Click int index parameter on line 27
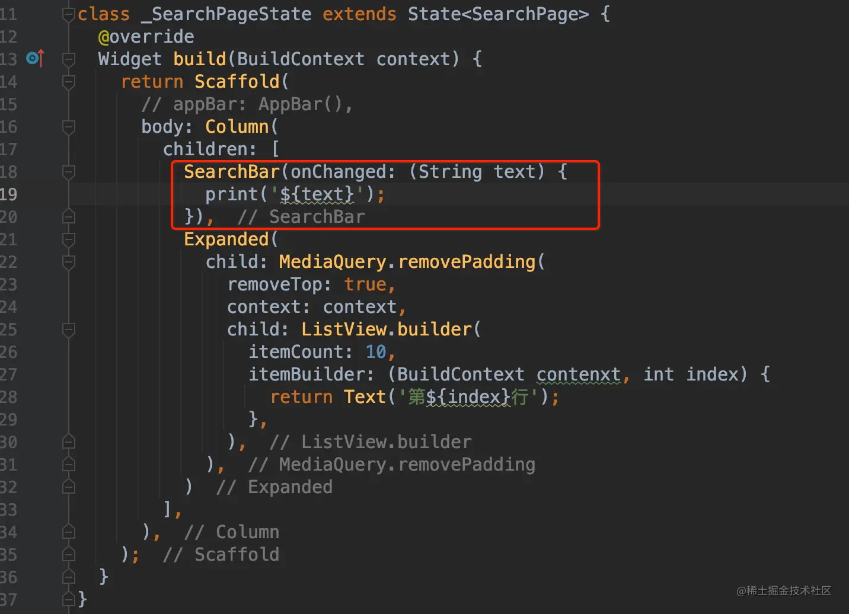 [x=691, y=375]
